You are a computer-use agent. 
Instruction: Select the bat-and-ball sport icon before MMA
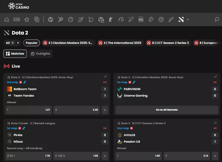click(131, 19)
